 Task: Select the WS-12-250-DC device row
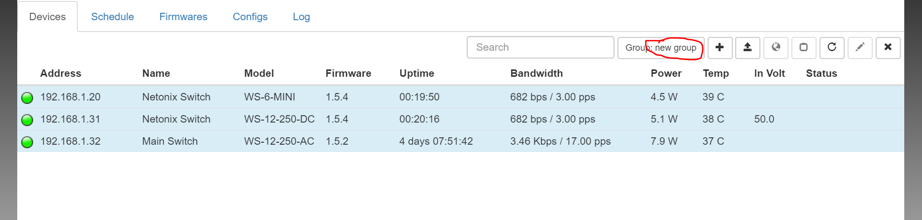point(279,119)
